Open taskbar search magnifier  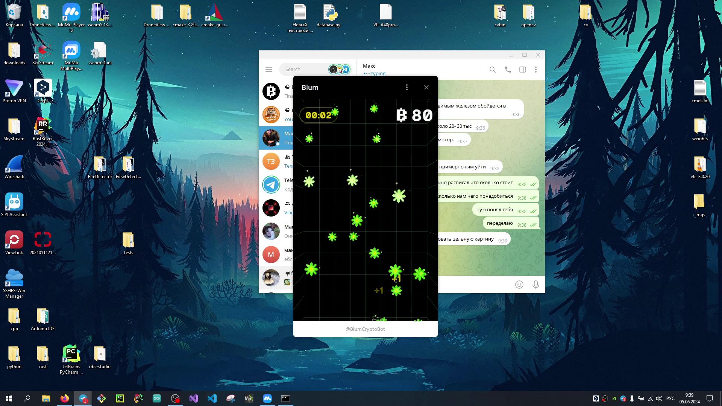coord(27,398)
